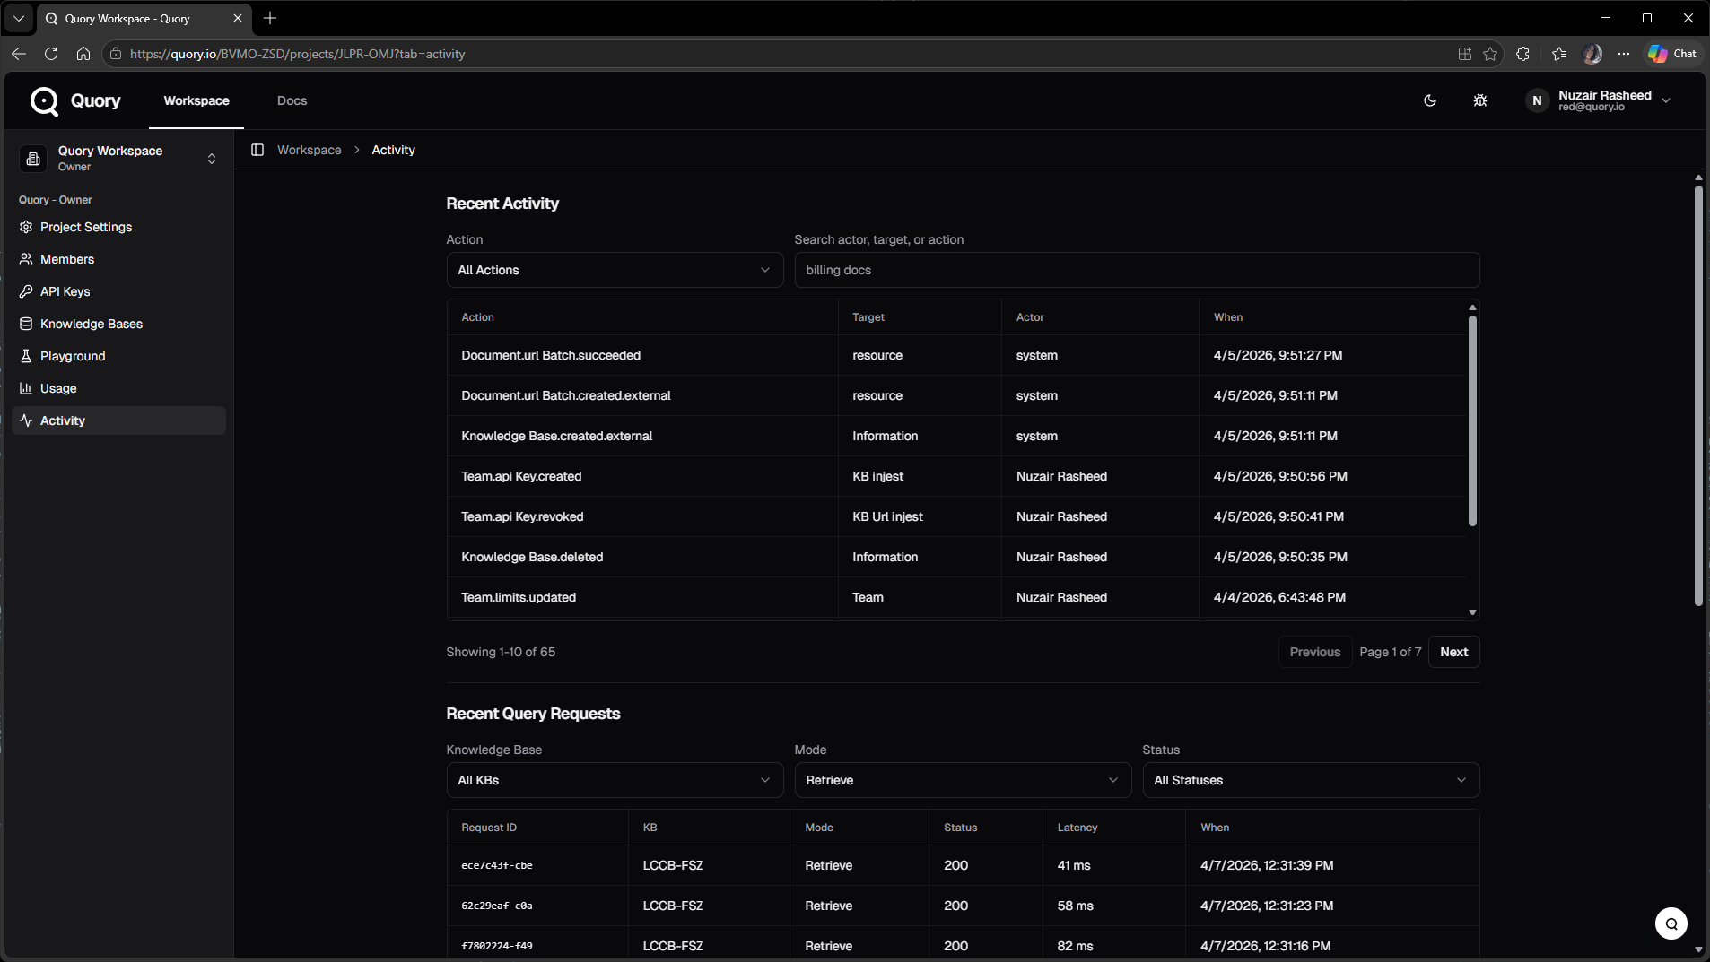Click the workspace building icon
This screenshot has height=962, width=1710.
(33, 159)
